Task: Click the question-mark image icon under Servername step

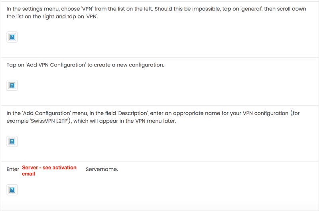Action: pos(12,190)
